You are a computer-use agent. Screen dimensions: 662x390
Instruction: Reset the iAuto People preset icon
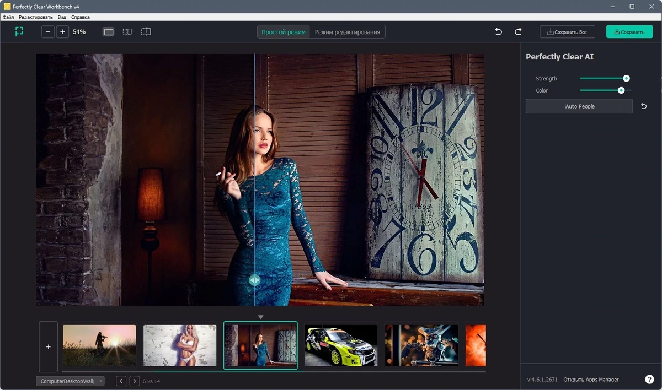pyautogui.click(x=644, y=106)
